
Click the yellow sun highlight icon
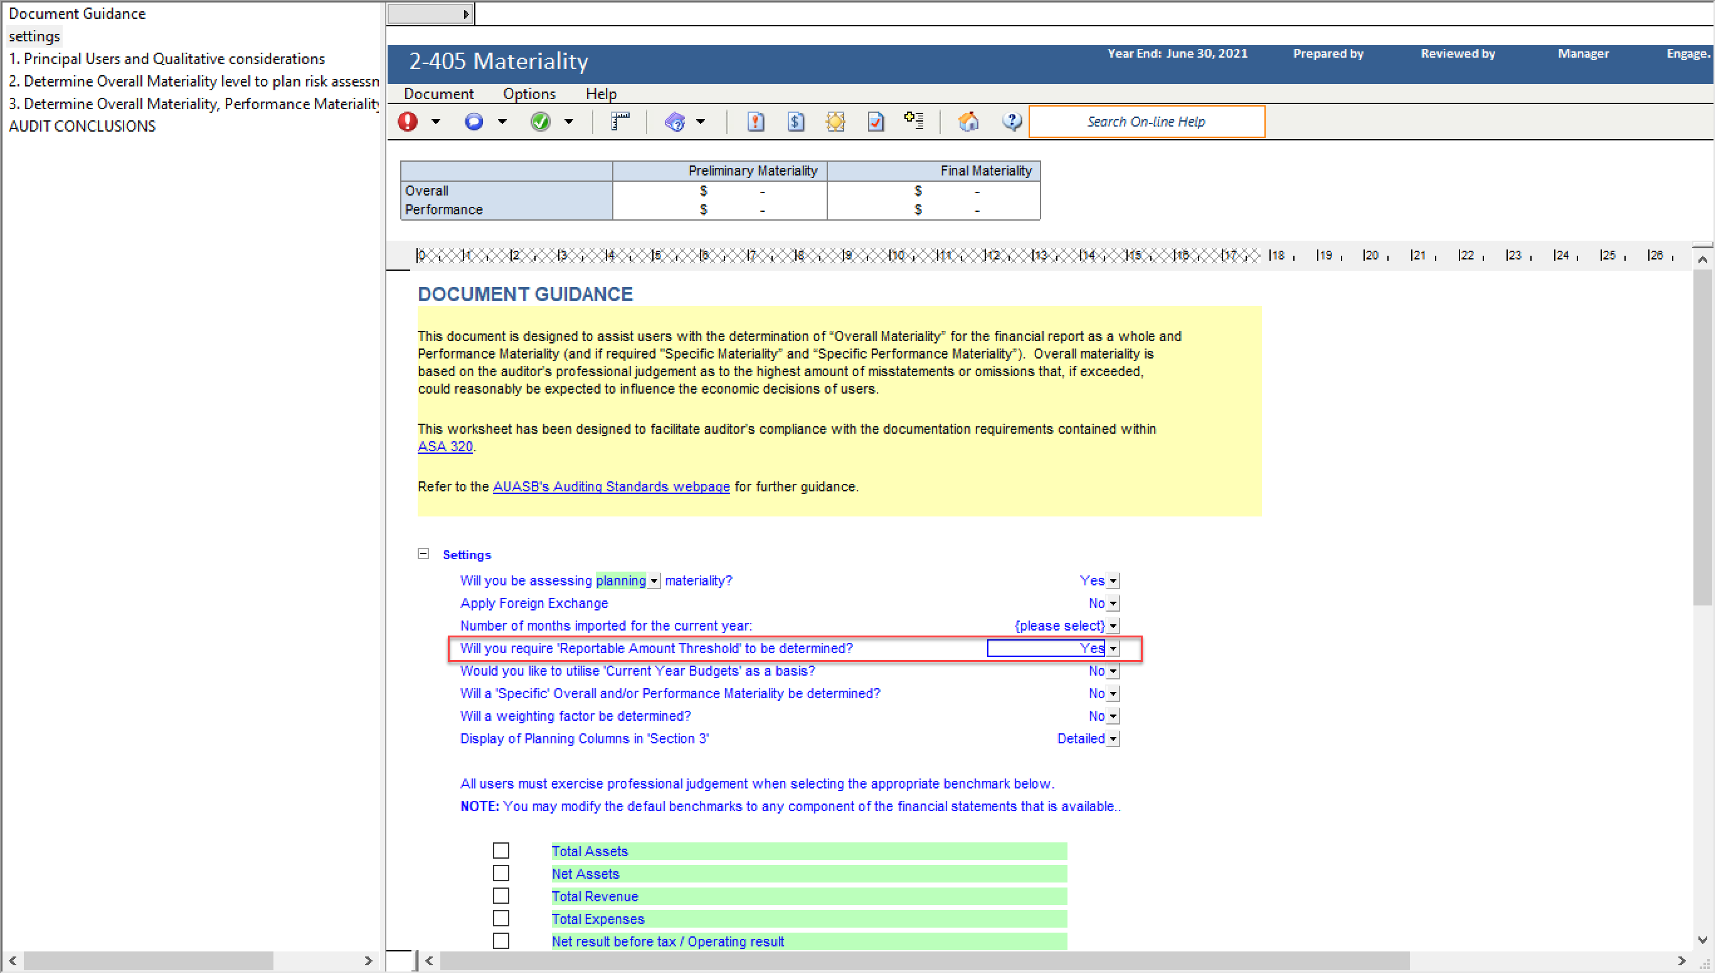tap(835, 122)
